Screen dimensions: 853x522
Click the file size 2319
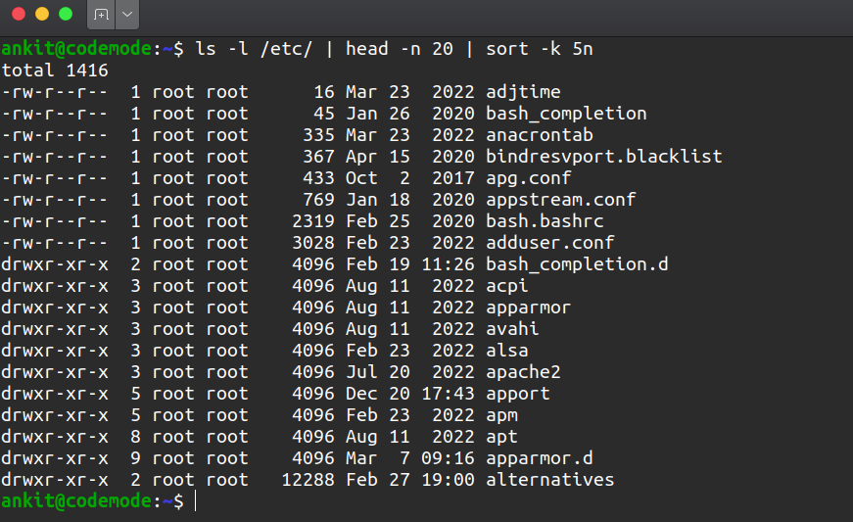pyautogui.click(x=313, y=221)
